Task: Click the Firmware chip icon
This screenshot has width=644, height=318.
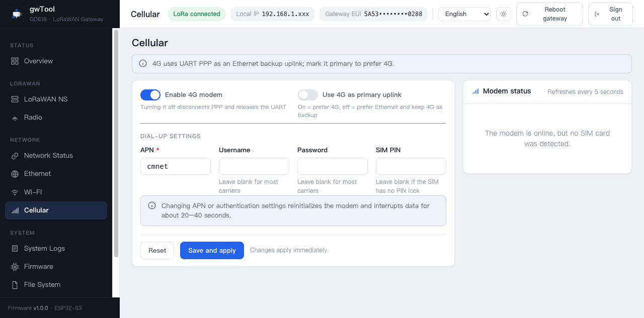Action: pos(15,266)
